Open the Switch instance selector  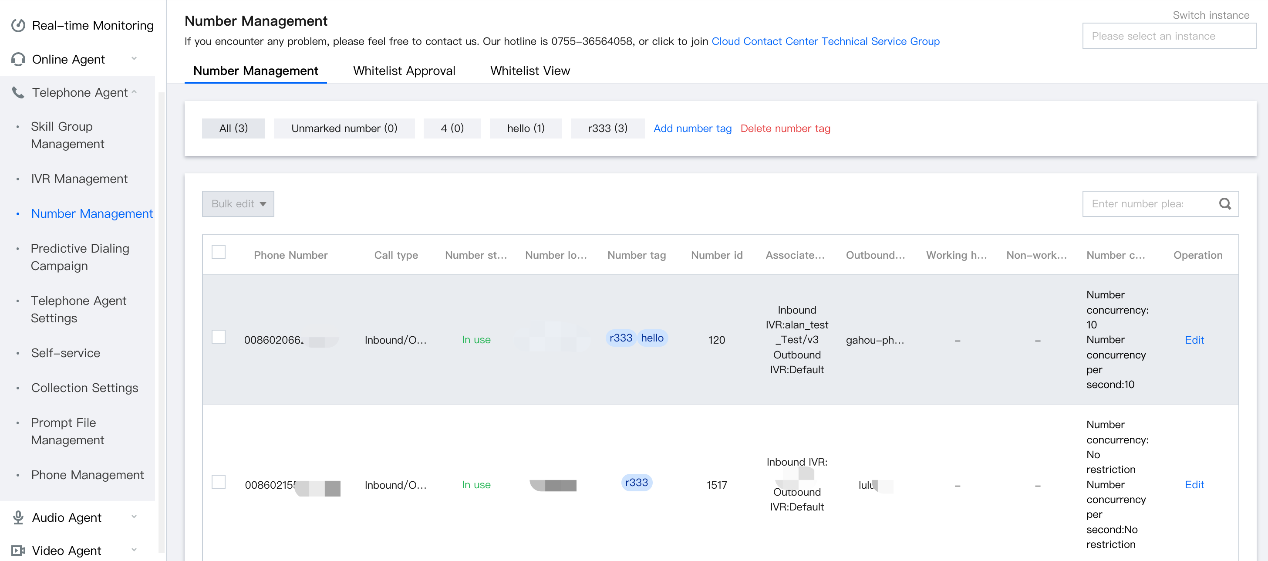[x=1169, y=36]
